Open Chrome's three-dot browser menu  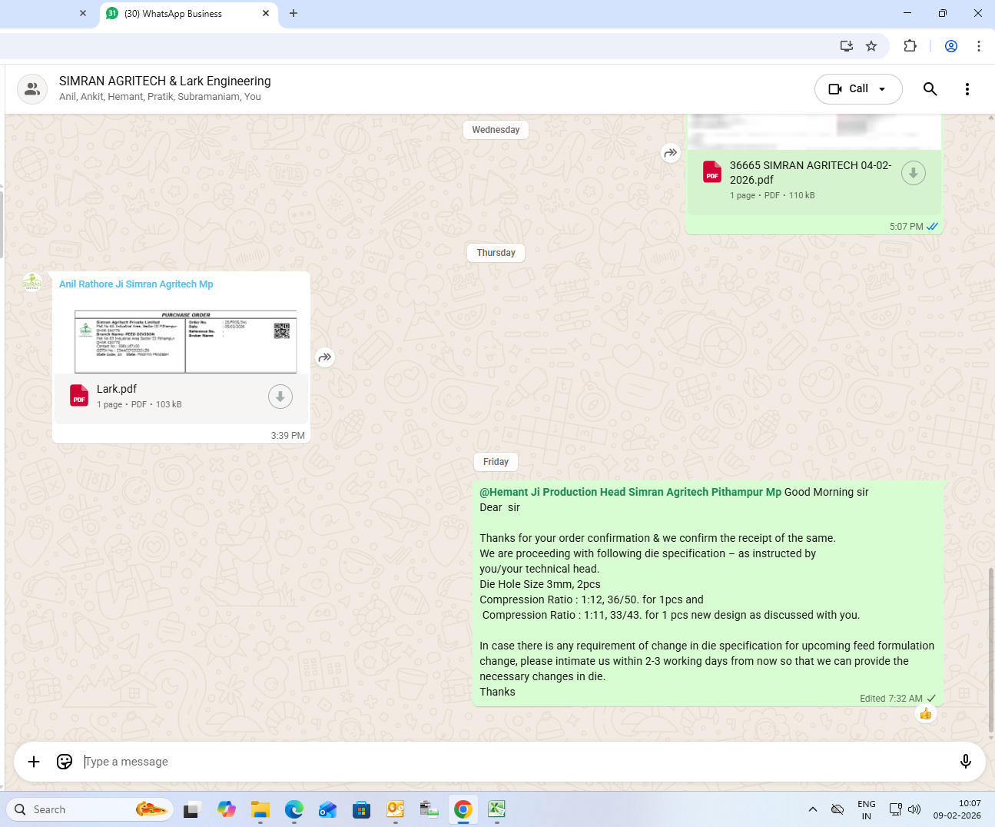click(978, 46)
